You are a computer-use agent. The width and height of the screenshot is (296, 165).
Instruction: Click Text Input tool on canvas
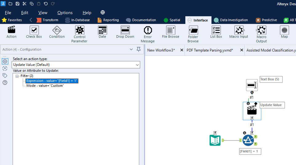tap(215, 140)
